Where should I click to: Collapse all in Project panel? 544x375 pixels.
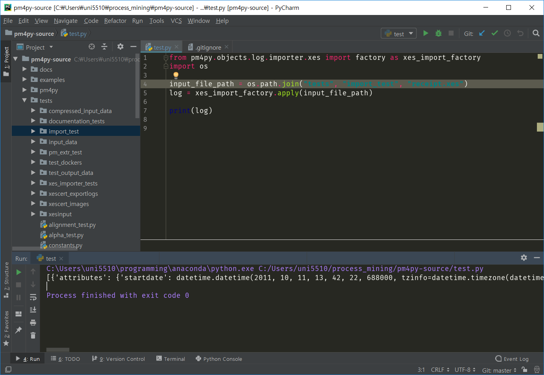coord(104,47)
